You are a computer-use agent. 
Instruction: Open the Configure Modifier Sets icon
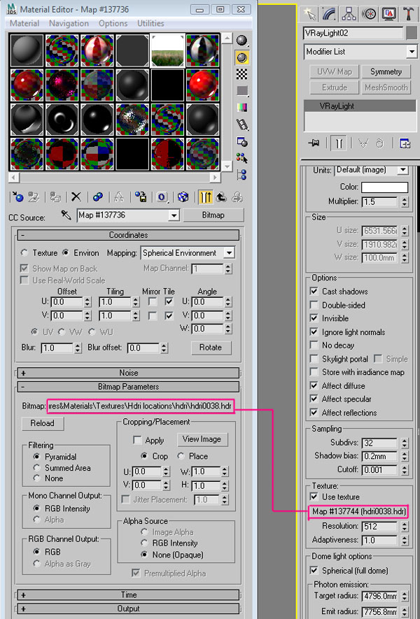click(405, 143)
